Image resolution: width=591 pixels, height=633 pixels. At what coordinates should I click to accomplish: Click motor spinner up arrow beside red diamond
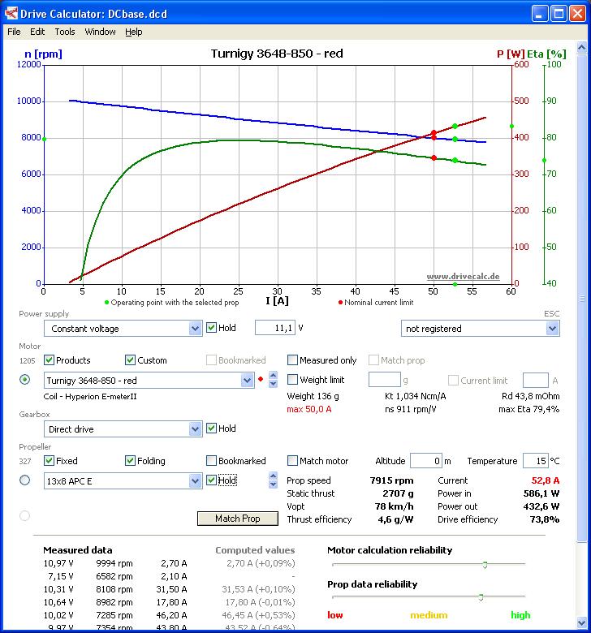(274, 375)
